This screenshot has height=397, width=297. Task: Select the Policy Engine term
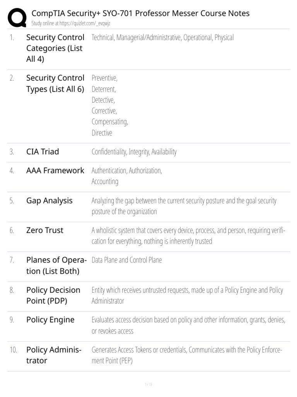[x=50, y=320]
